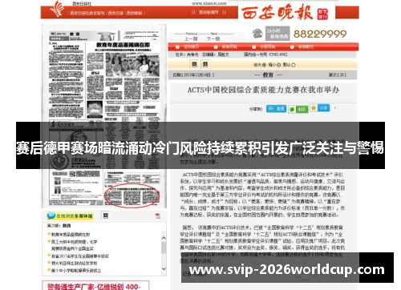Screen dimensions: 401x290
Task: Open the 西安日报 header link
Action: pos(115,13)
